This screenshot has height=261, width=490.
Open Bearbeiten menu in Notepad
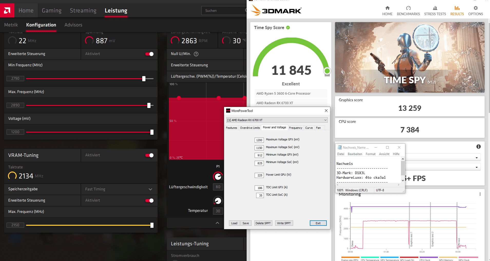coord(355,154)
